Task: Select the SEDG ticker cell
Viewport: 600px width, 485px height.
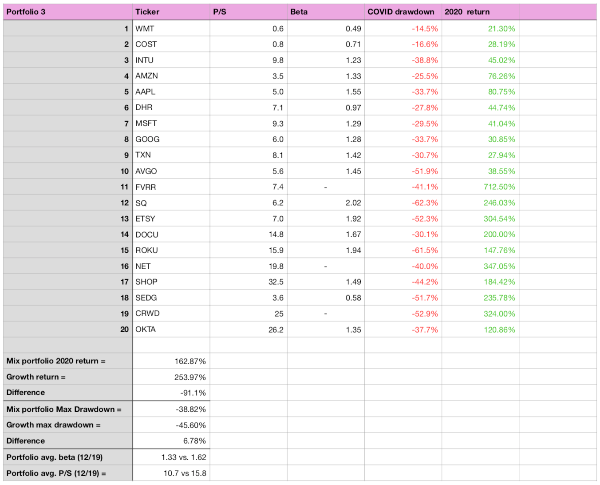Action: click(171, 298)
